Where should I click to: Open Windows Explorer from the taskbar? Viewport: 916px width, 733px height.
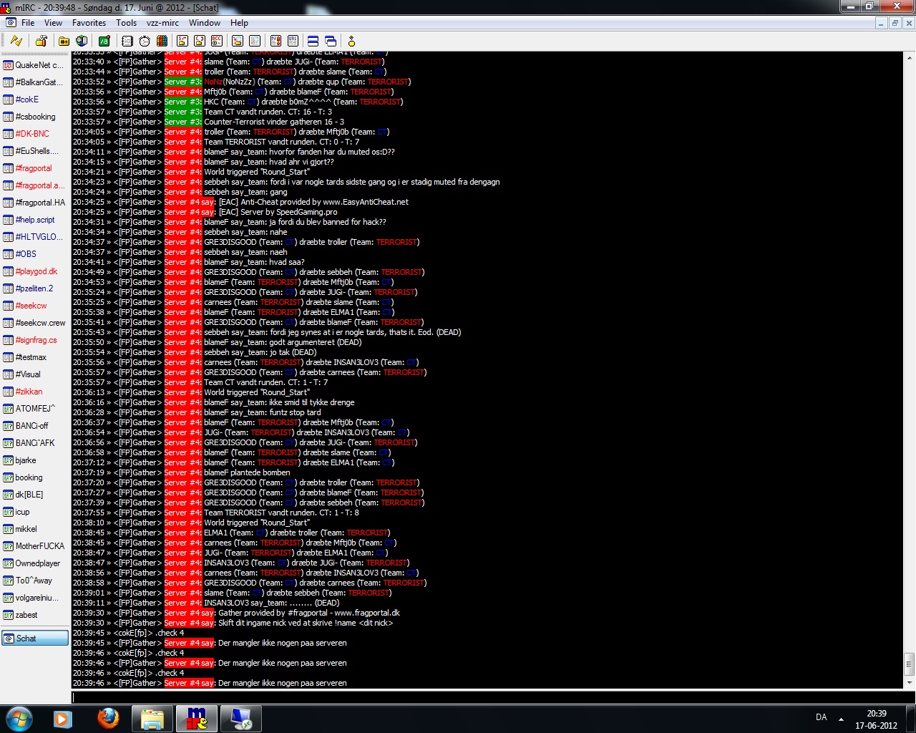pyautogui.click(x=152, y=719)
